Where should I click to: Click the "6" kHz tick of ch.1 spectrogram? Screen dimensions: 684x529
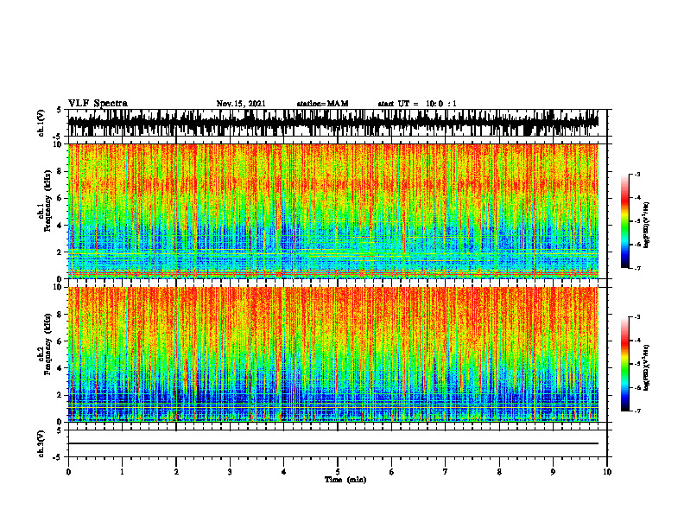[x=60, y=199]
